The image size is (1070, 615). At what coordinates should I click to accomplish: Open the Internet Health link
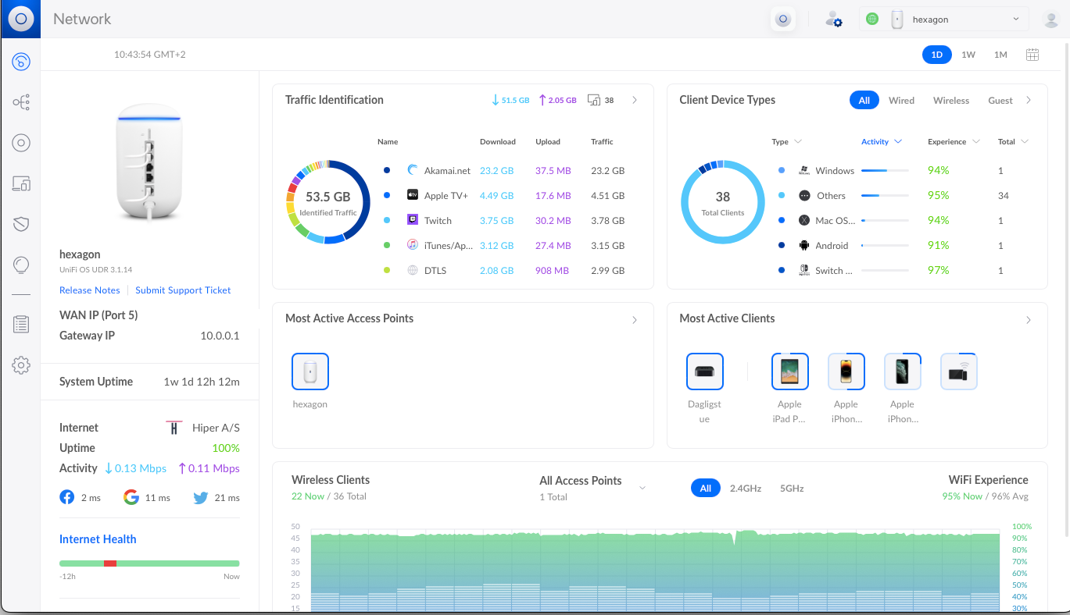point(98,539)
